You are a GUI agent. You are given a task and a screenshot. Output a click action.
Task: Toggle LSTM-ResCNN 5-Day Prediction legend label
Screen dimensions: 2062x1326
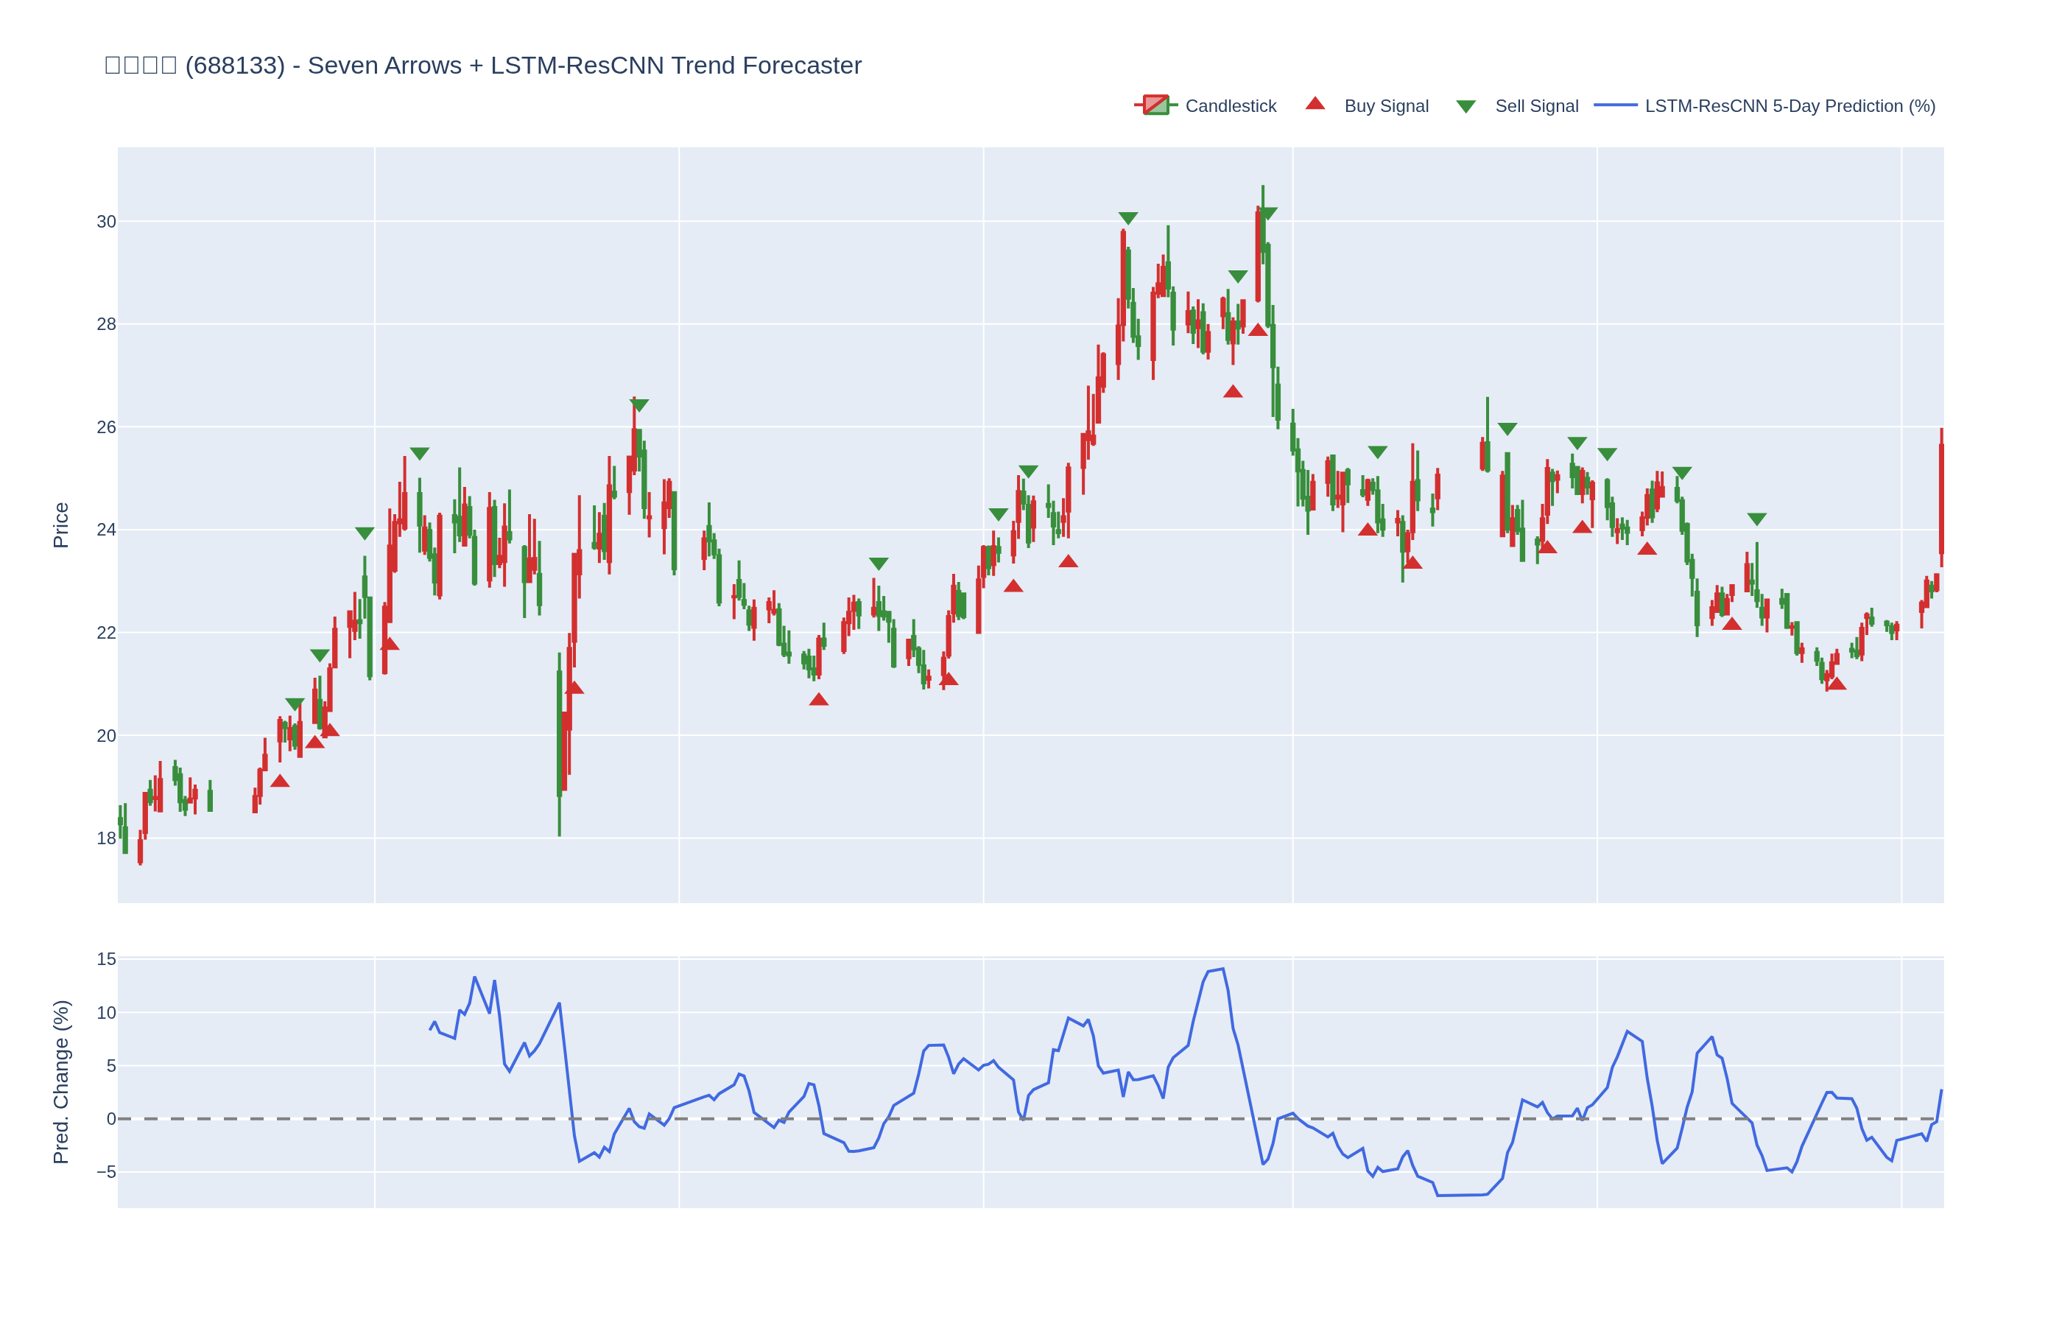point(1790,106)
